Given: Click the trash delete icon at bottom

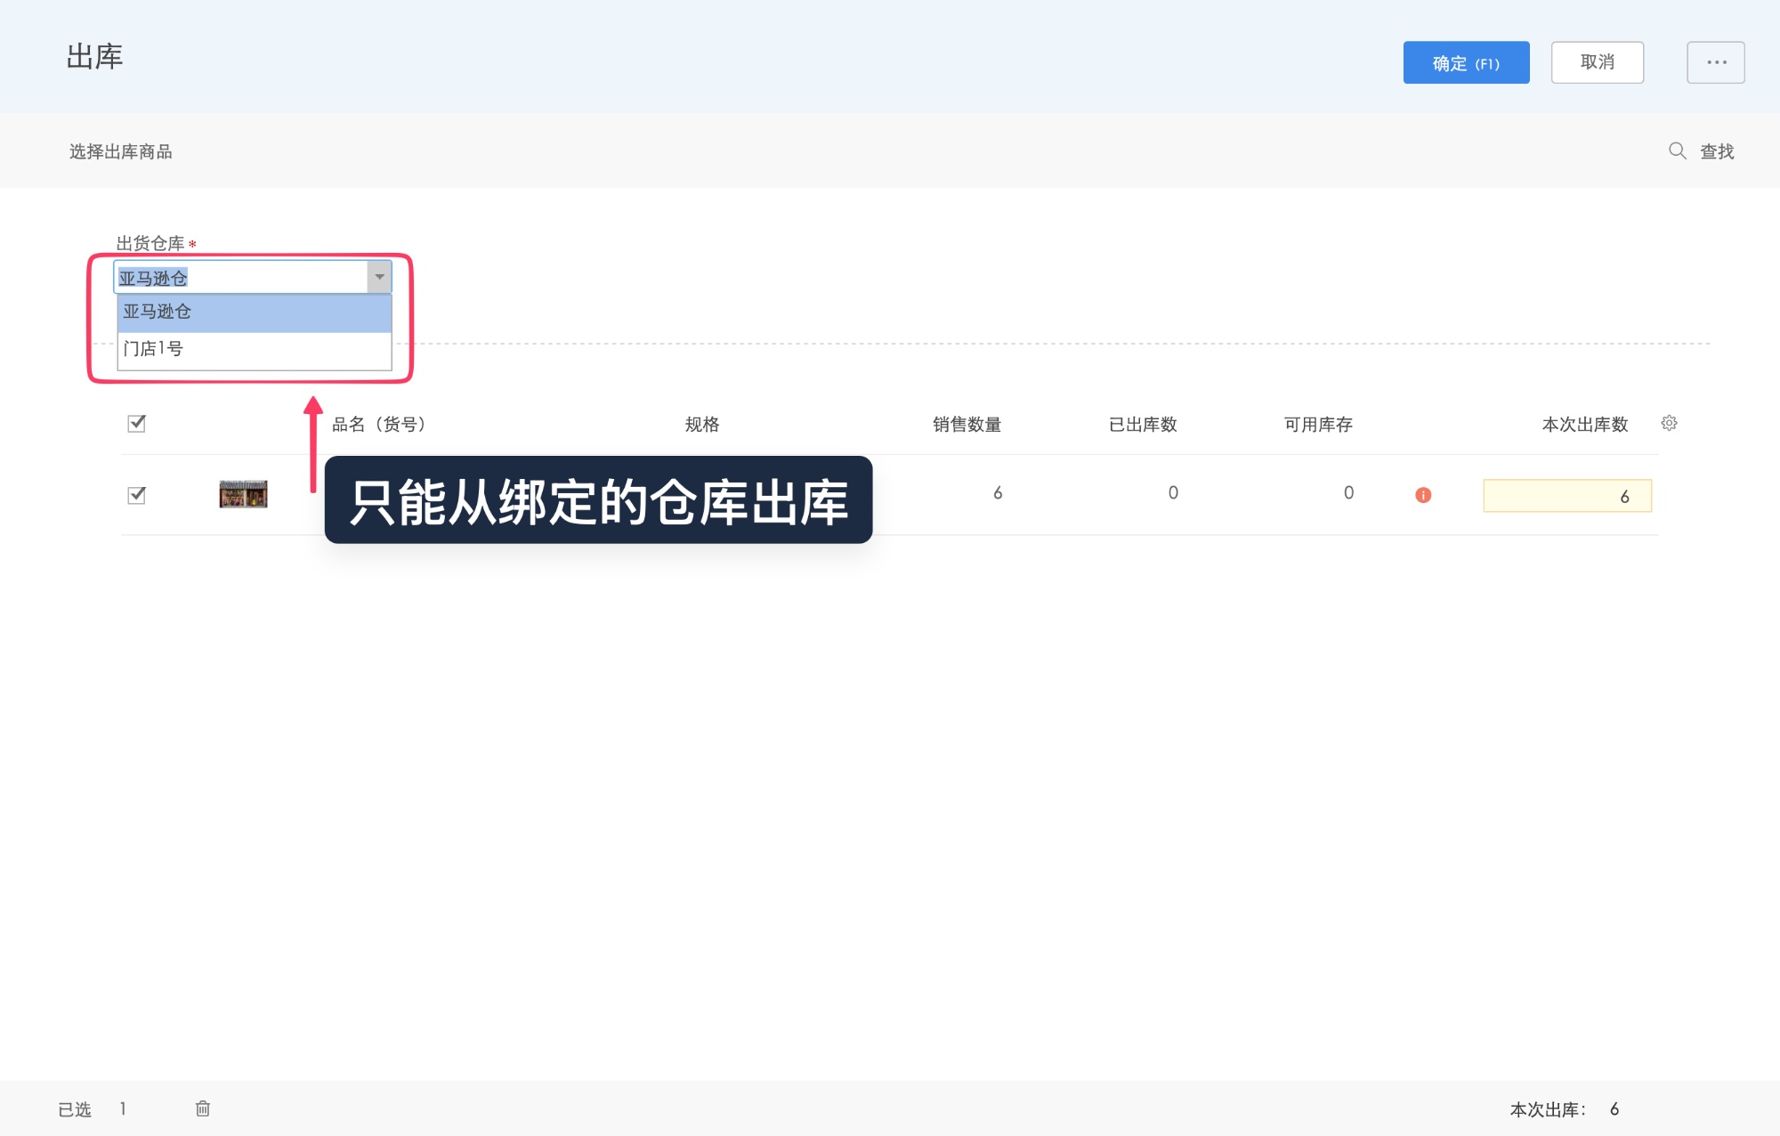Looking at the screenshot, I should (202, 1108).
